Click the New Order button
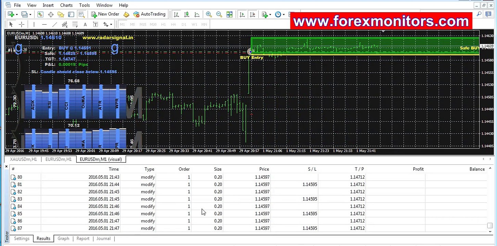Image resolution: width=497 pixels, height=246 pixels. click(x=105, y=14)
